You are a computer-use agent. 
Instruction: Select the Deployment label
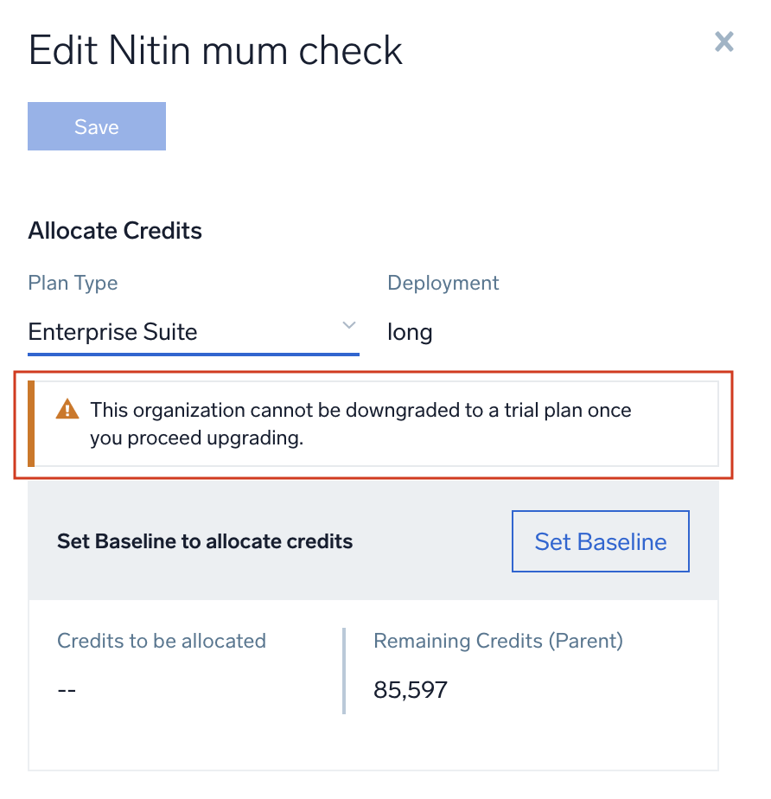point(443,283)
